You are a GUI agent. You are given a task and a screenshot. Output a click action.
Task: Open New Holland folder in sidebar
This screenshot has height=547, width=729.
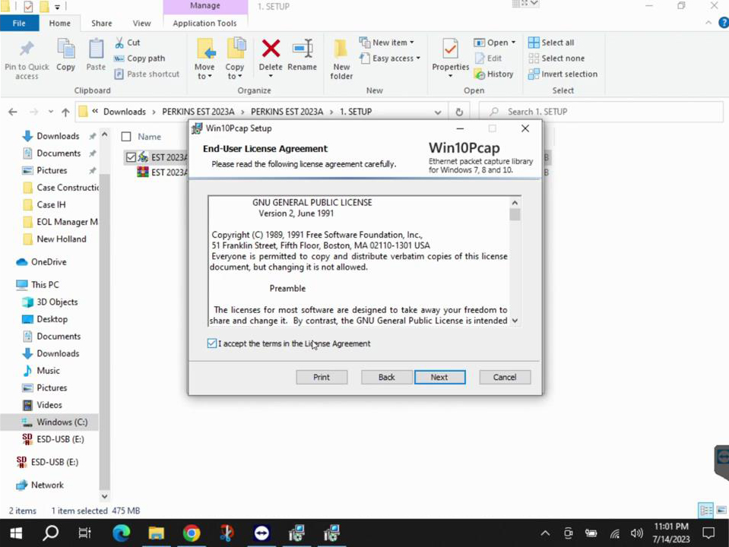click(x=55, y=239)
